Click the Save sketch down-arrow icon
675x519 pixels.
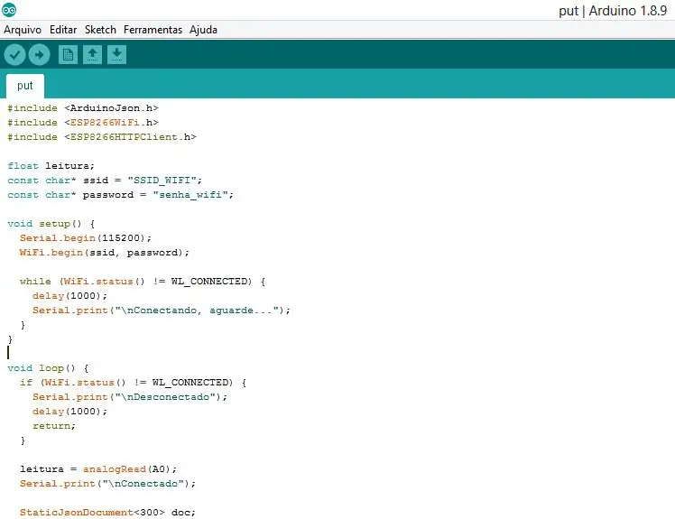click(x=116, y=55)
